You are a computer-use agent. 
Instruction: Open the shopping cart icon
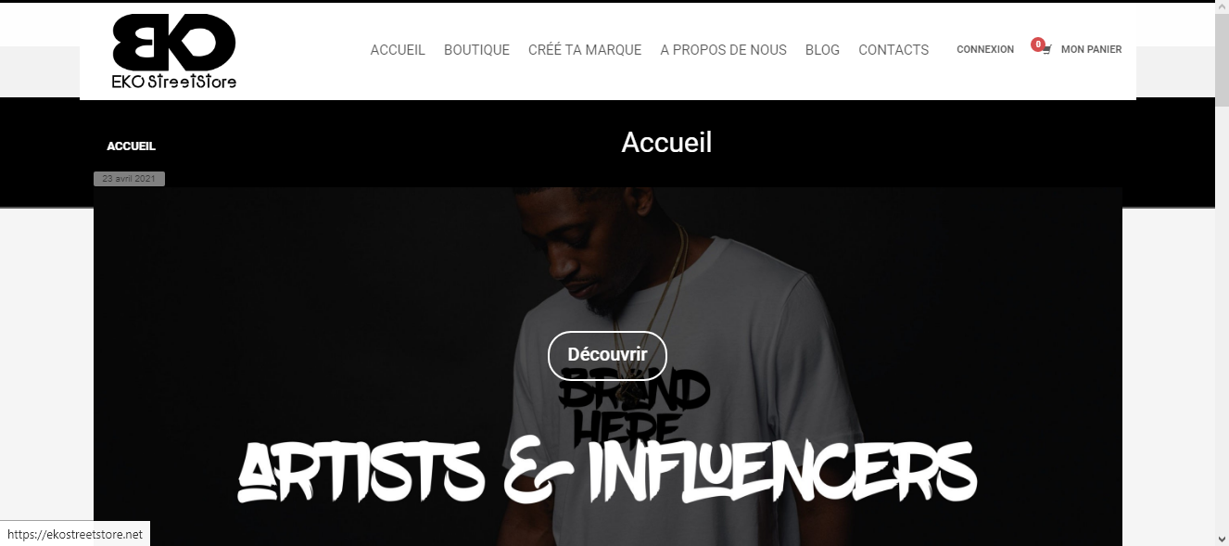(x=1046, y=51)
